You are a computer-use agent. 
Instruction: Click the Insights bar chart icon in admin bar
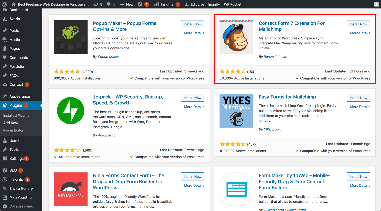pos(156,4)
